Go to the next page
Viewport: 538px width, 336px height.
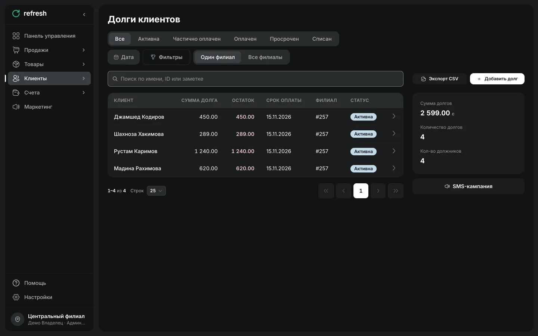378,191
